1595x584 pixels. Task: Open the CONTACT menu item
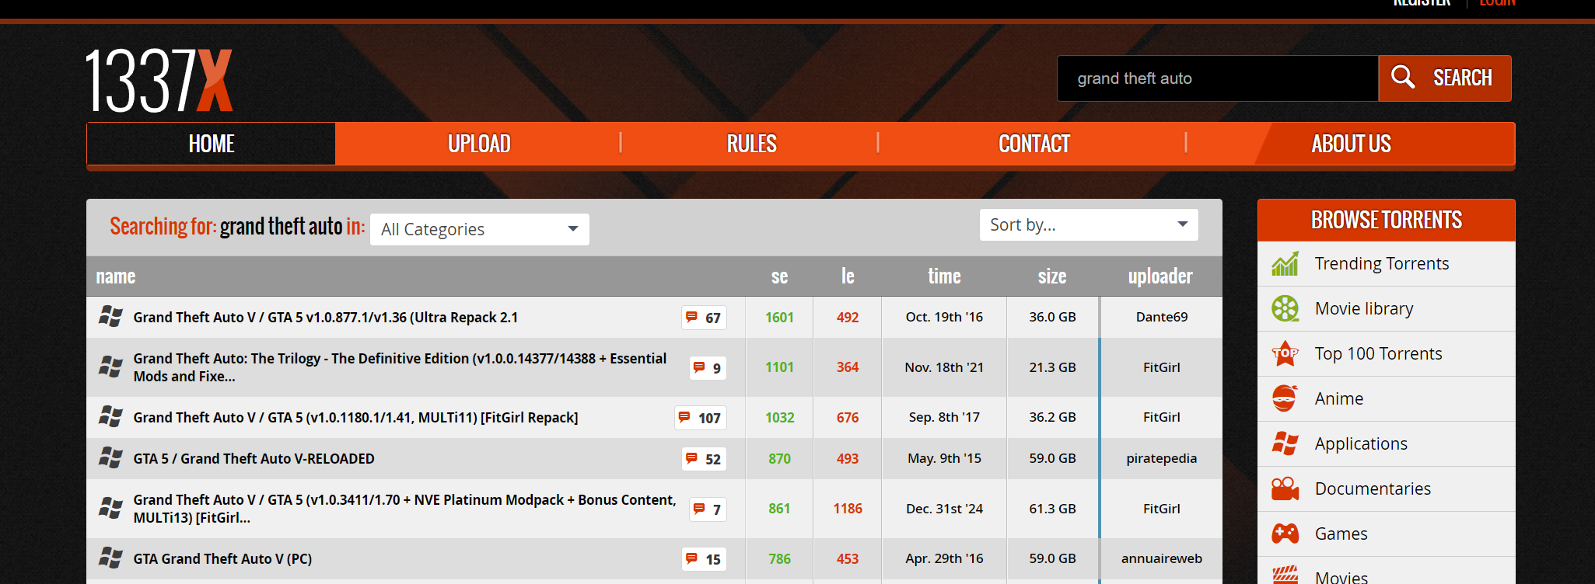(1034, 144)
